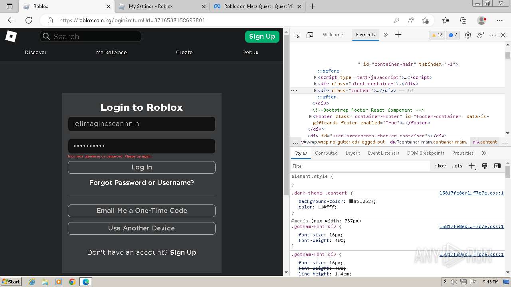Open Chrome from the taskbar

pyautogui.click(x=72, y=282)
